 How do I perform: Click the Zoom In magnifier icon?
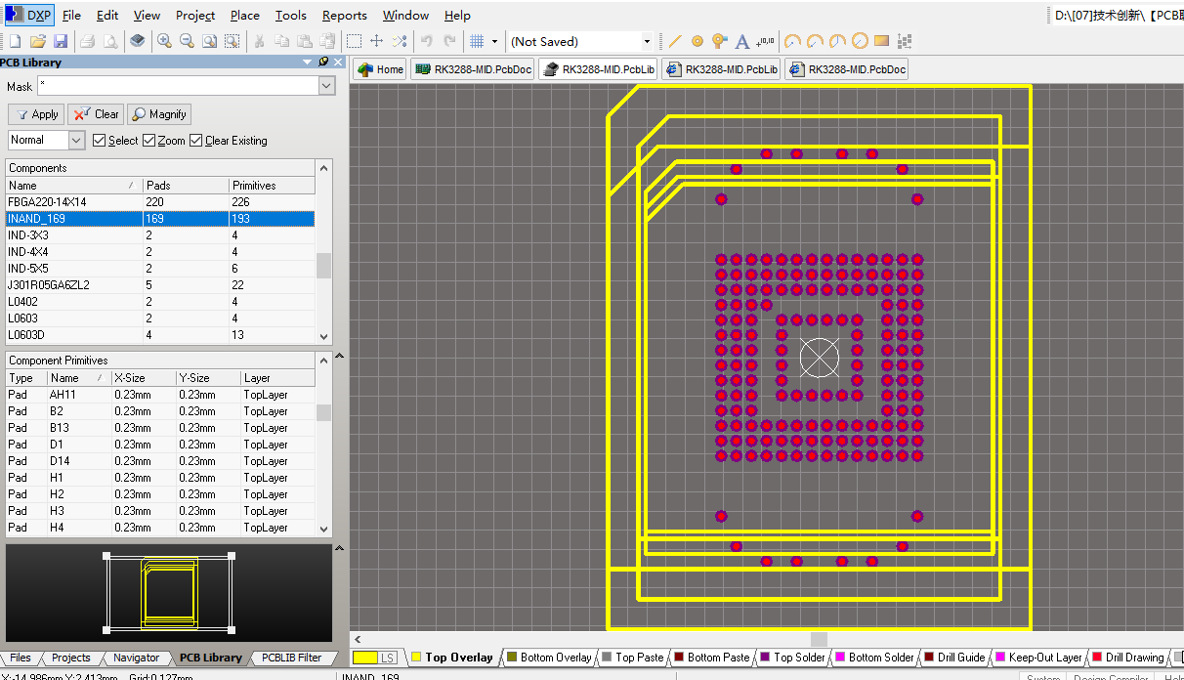pos(164,41)
